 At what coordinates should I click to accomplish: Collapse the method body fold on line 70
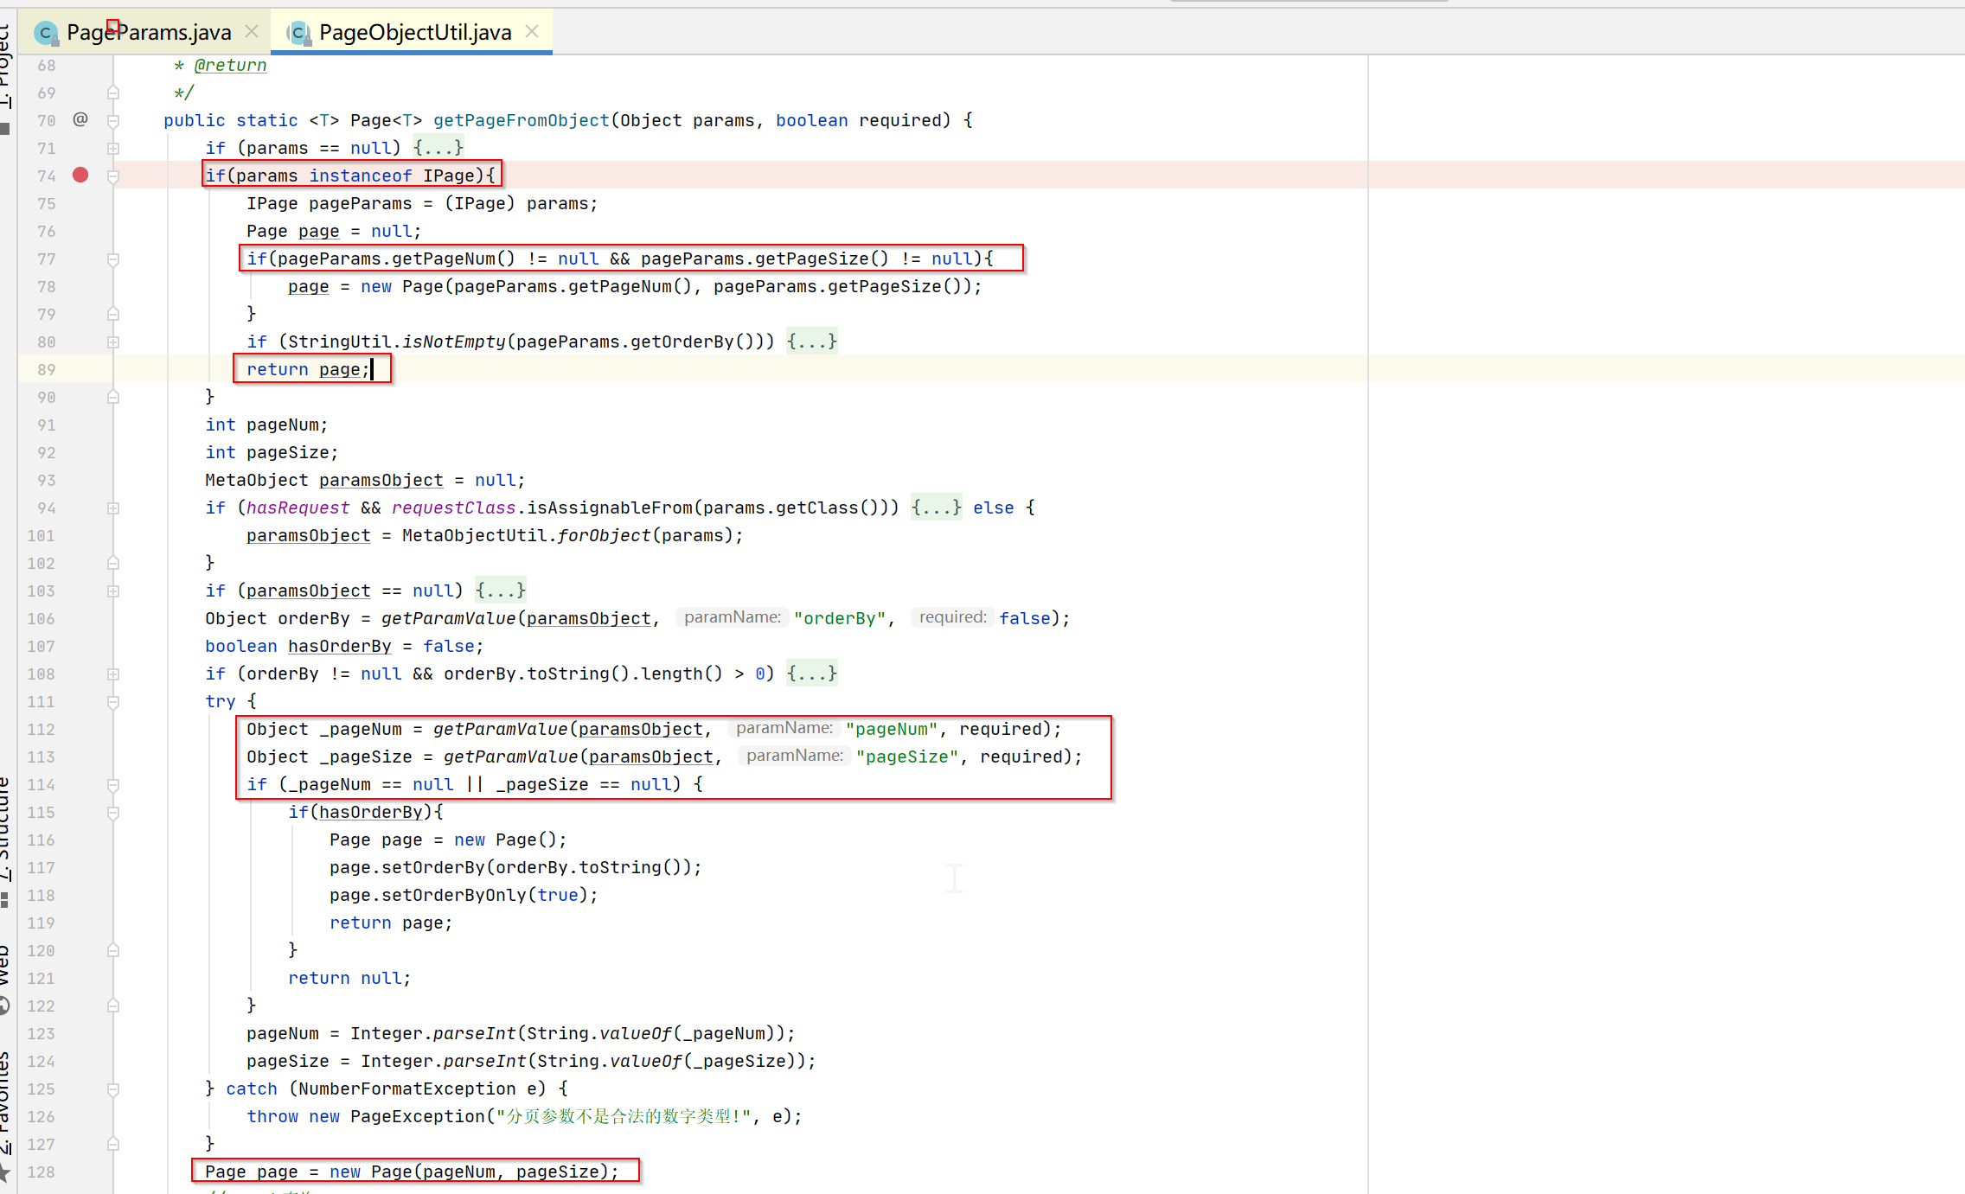[113, 121]
